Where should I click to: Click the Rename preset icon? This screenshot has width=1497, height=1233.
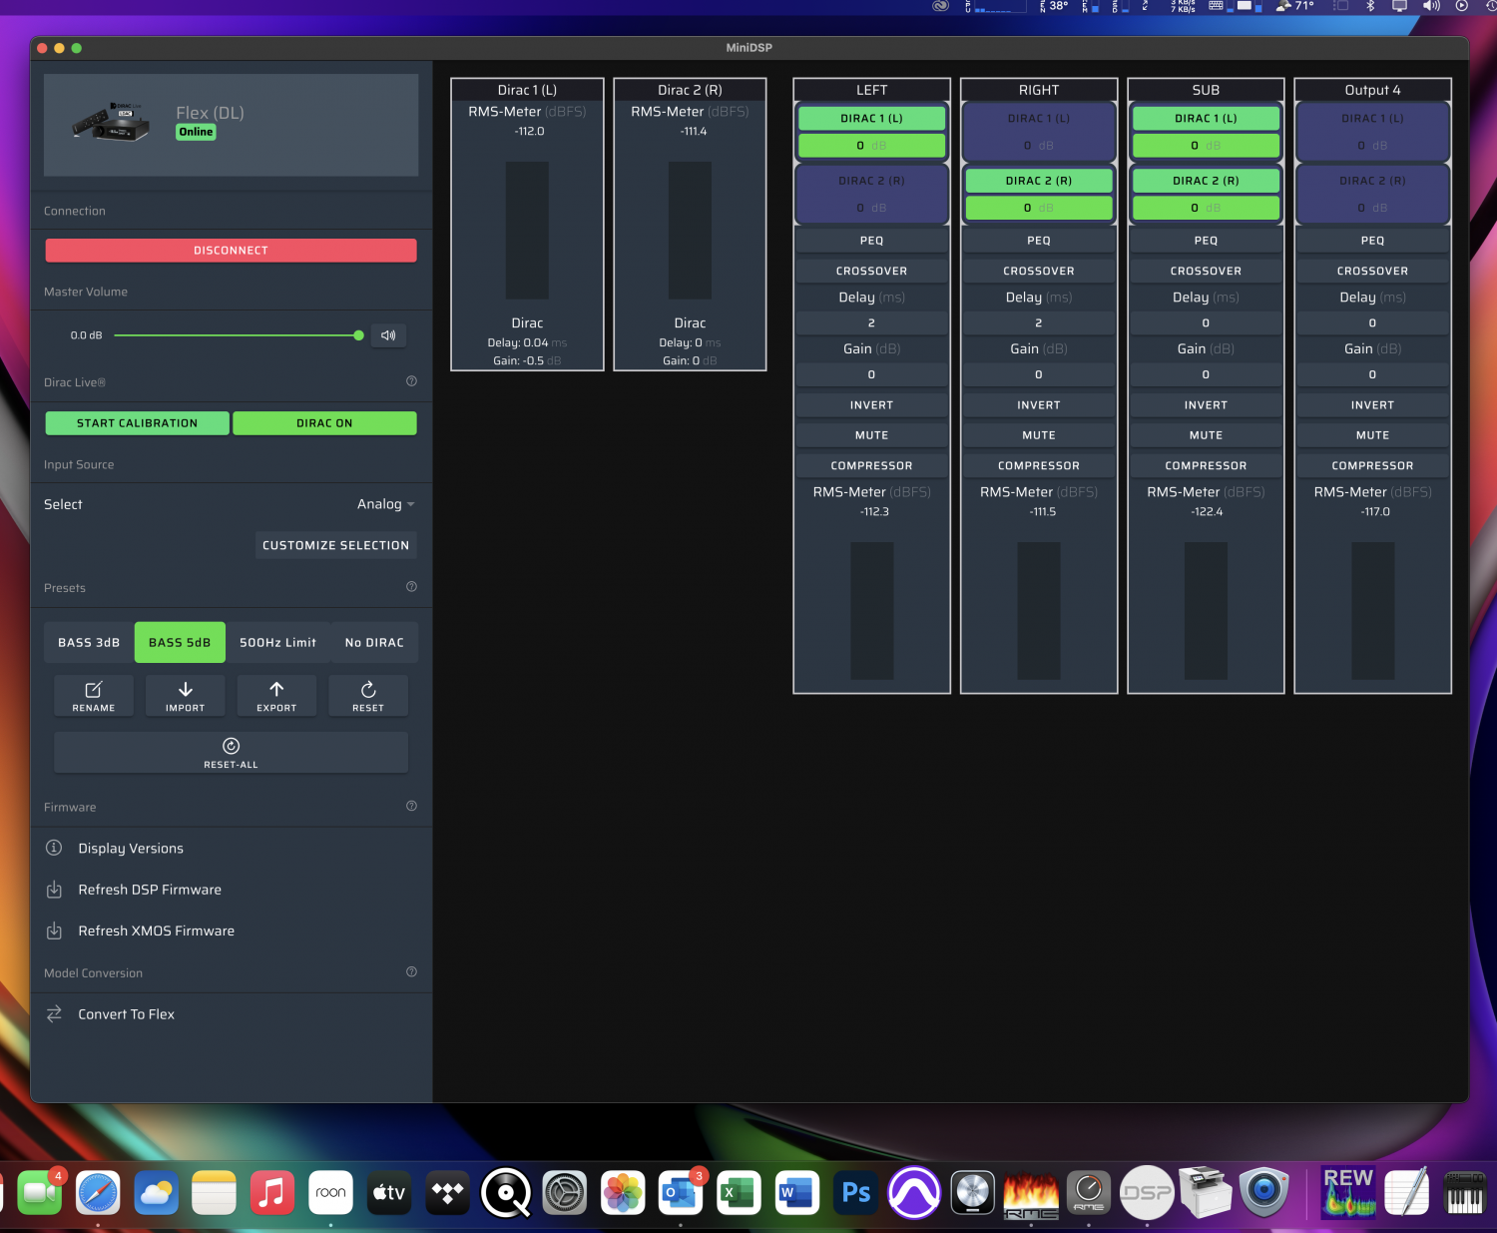[94, 690]
